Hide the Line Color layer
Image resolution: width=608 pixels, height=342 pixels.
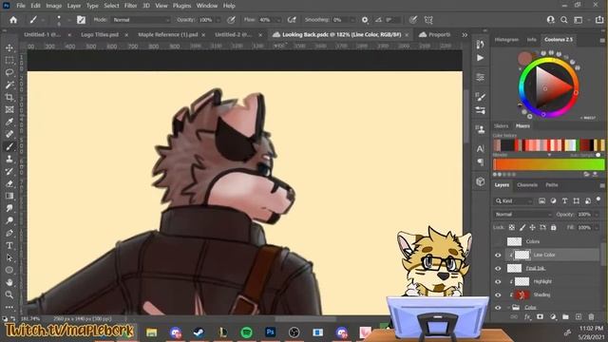pyautogui.click(x=498, y=255)
